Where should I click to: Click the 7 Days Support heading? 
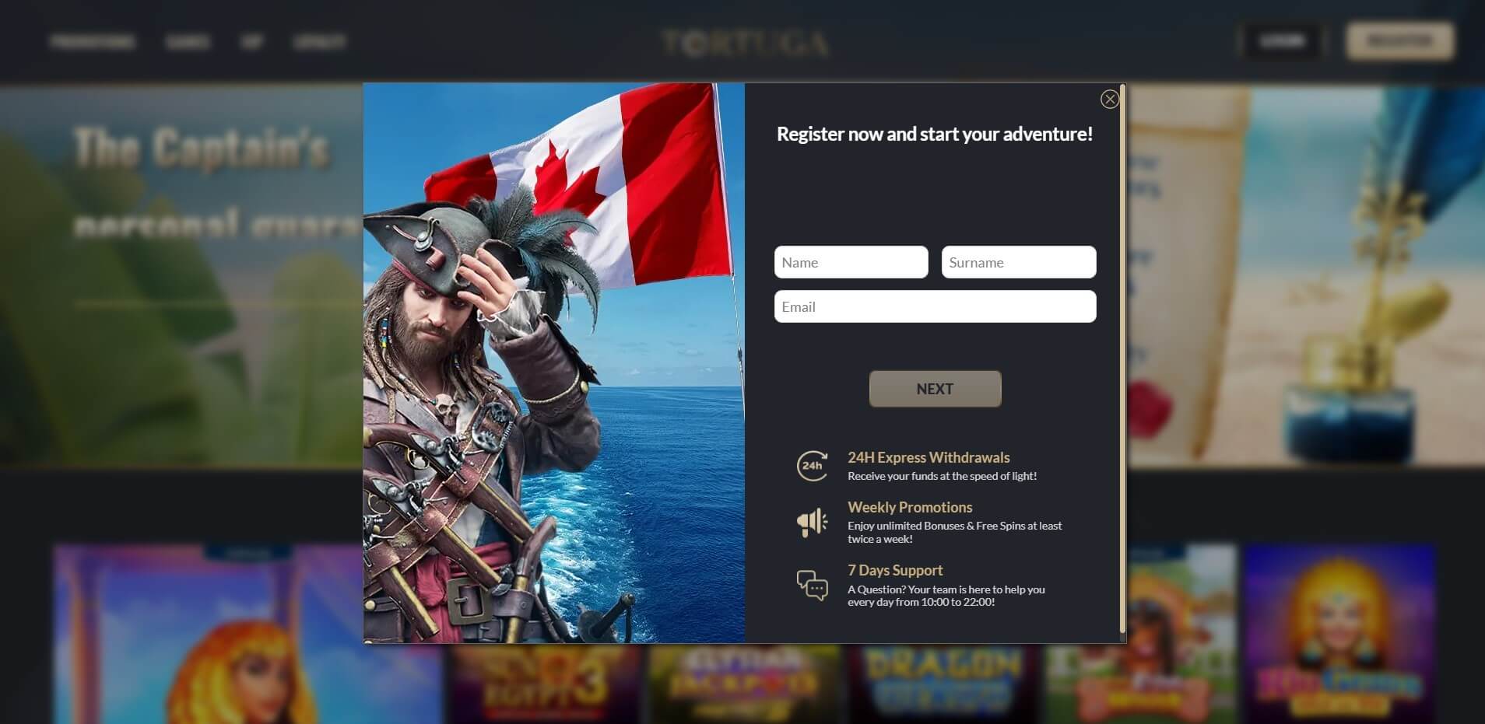pos(895,570)
